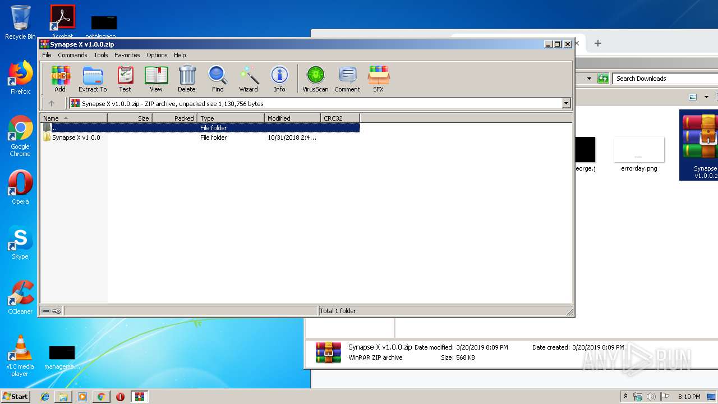Open Google Chrome desktop shortcut
Image resolution: width=718 pixels, height=404 pixels.
pyautogui.click(x=20, y=136)
